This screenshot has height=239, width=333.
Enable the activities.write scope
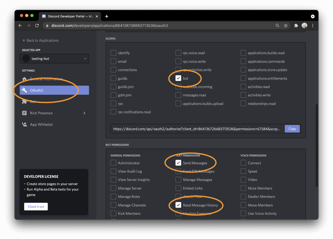243,95
